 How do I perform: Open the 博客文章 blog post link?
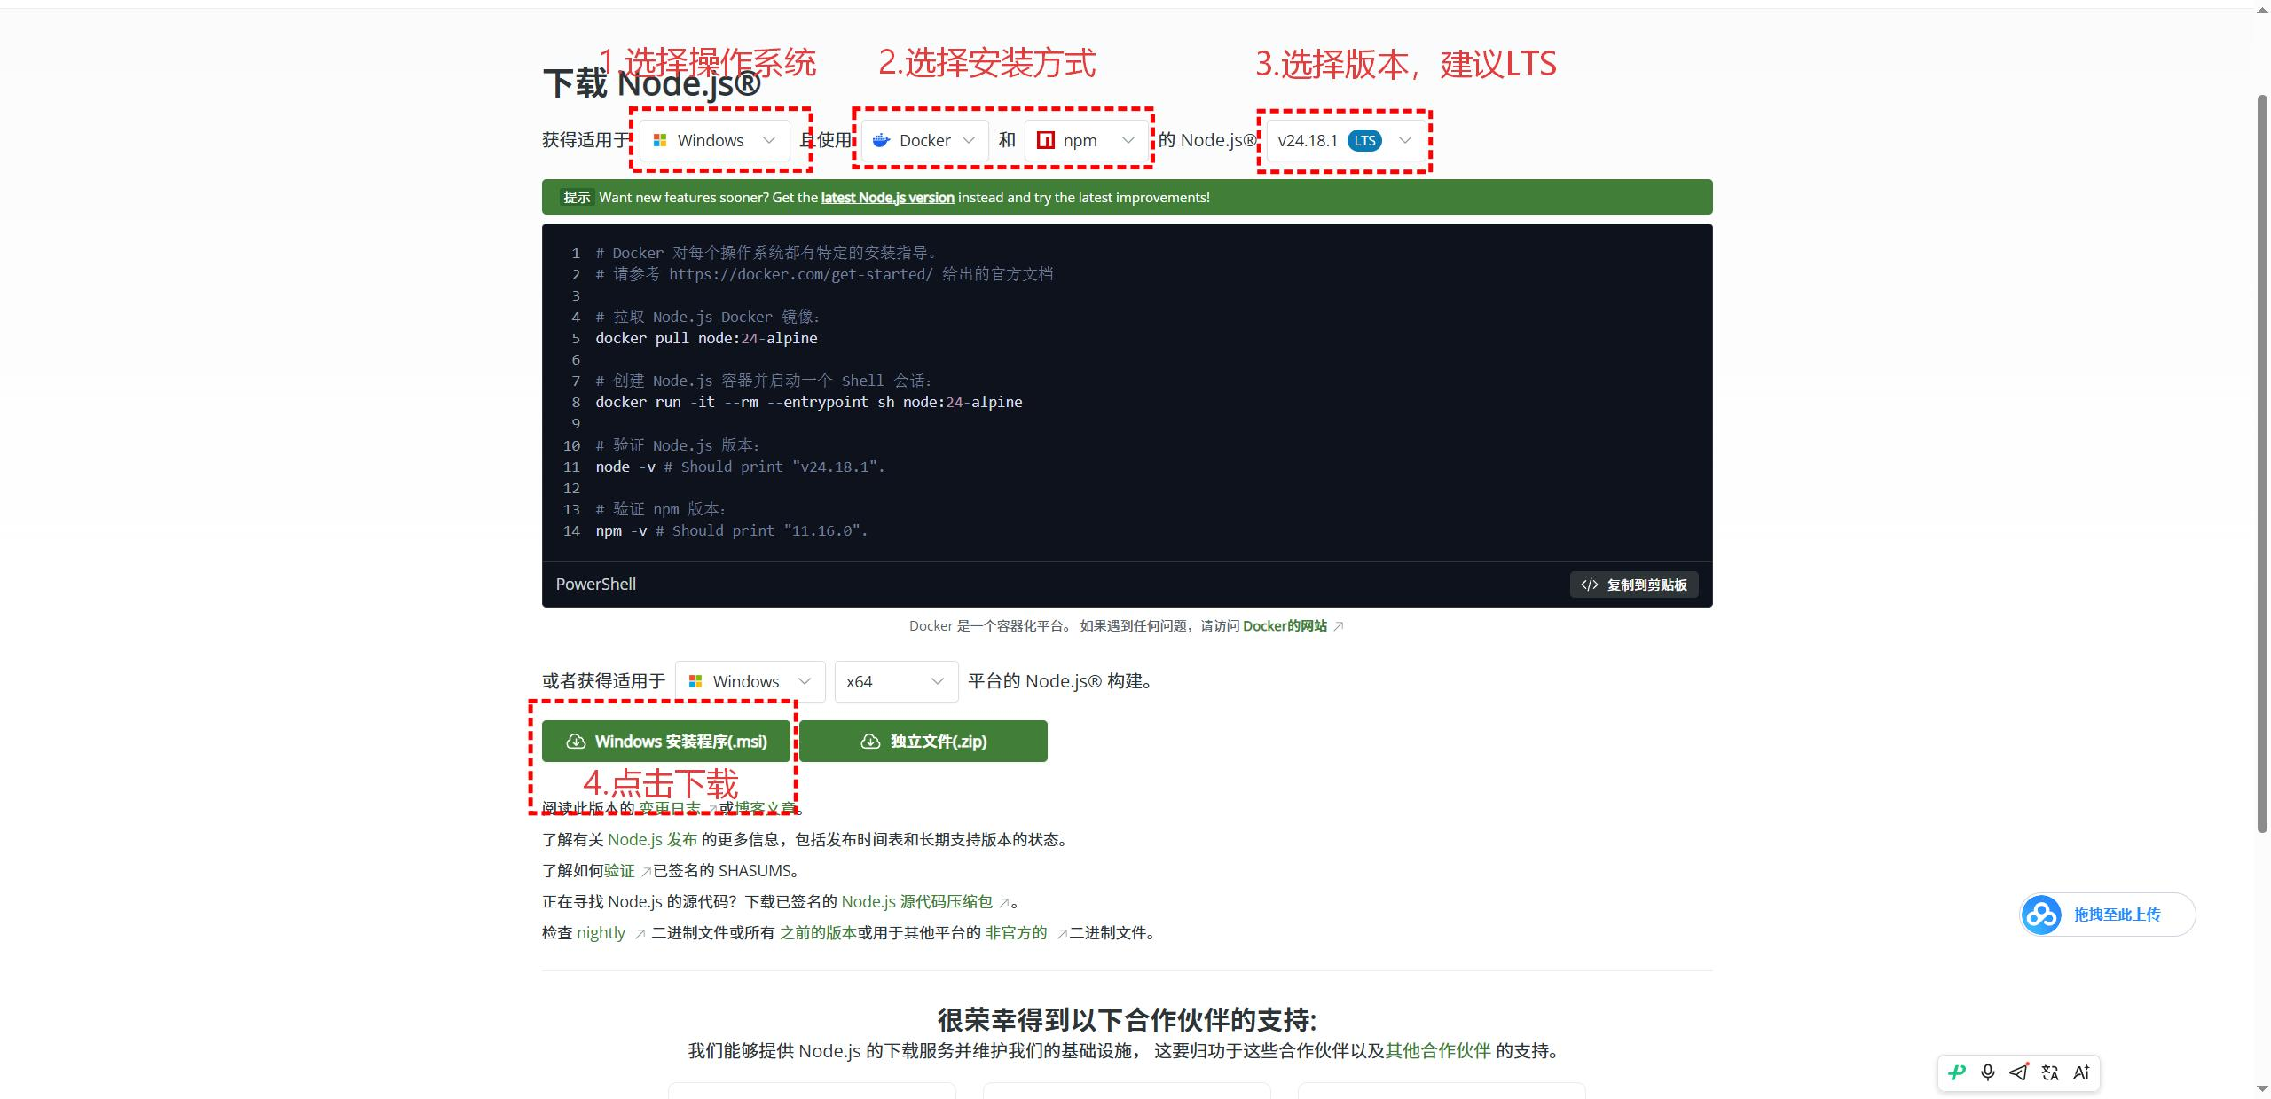coord(766,808)
